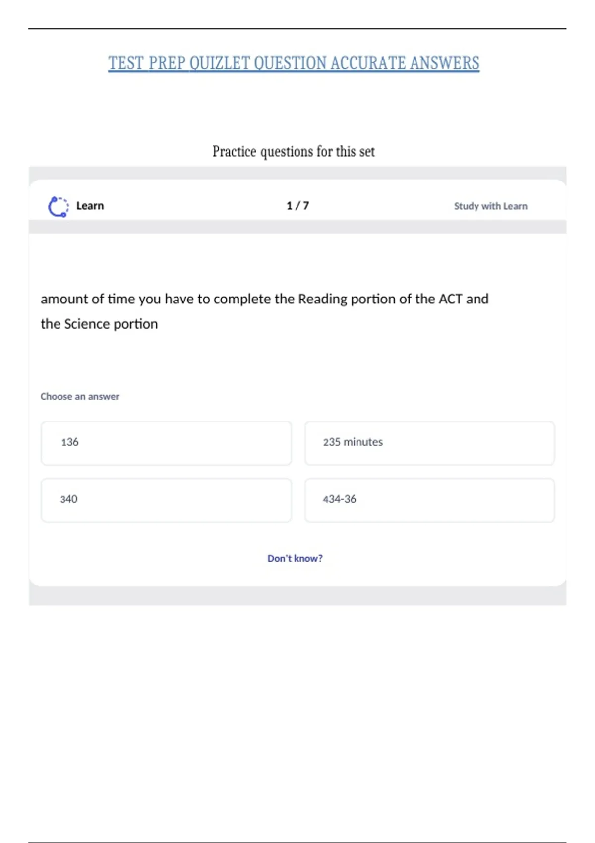Screen dimensions: 595x843
Task: Click the Choose an answer label
Action: (80, 396)
